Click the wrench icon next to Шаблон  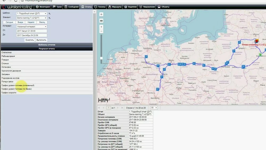click(x=49, y=13)
